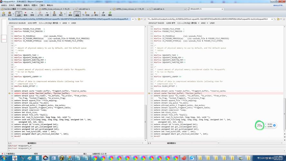
Task: Toggle the 全部 (Show All) filter
Action: 19,14
